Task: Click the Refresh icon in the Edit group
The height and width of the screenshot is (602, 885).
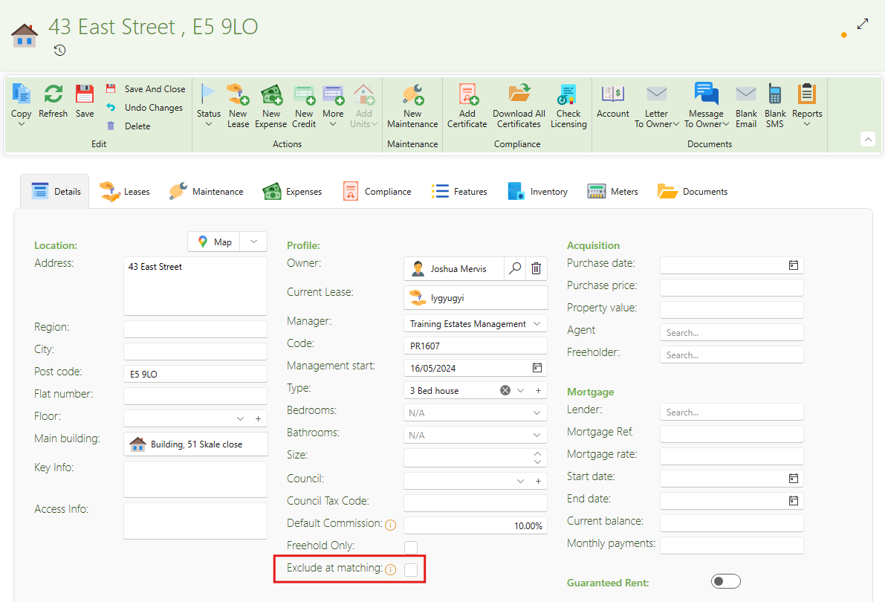Action: (x=53, y=94)
